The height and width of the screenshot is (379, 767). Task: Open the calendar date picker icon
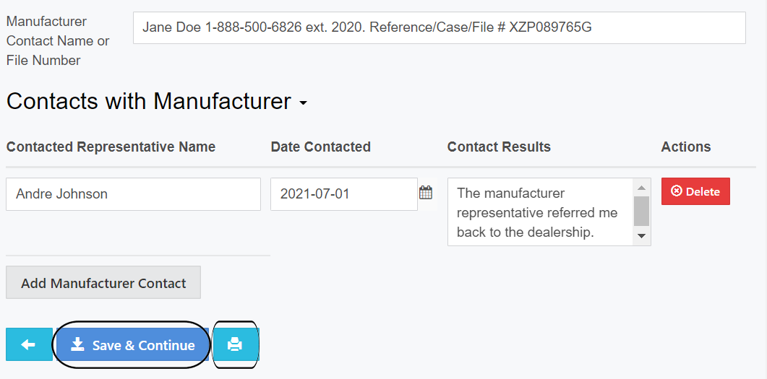tap(426, 193)
